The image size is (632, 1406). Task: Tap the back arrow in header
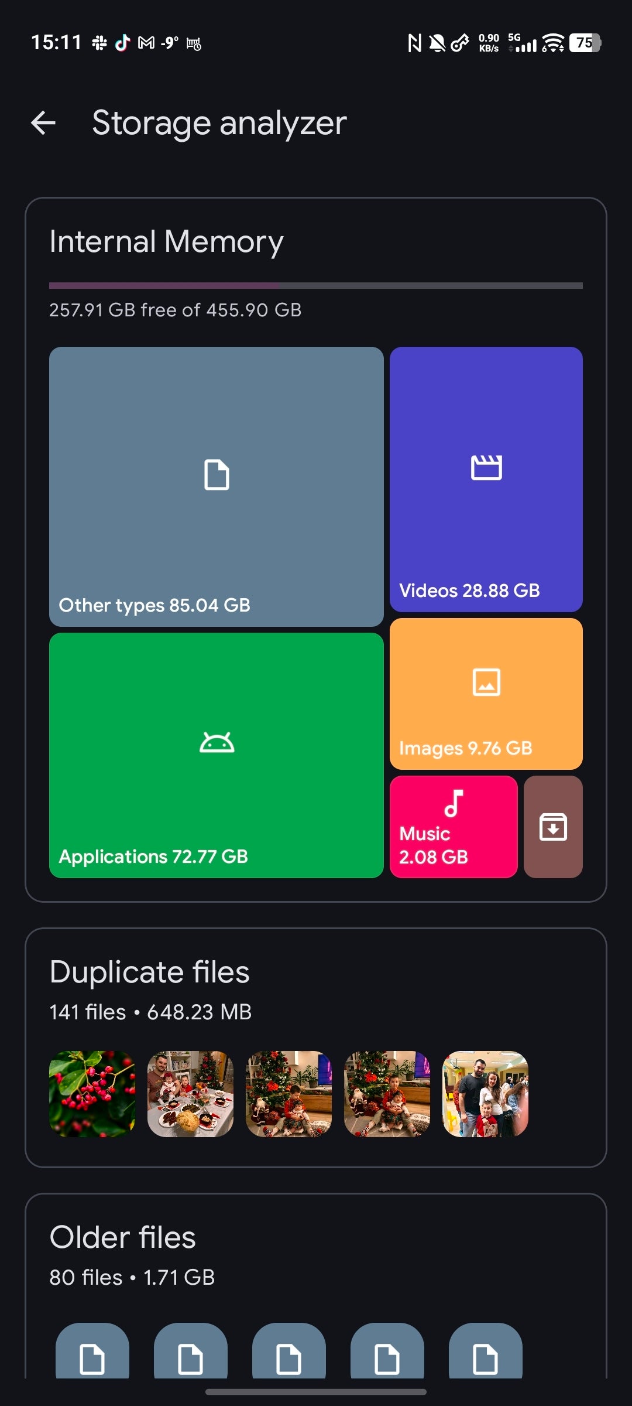43,123
